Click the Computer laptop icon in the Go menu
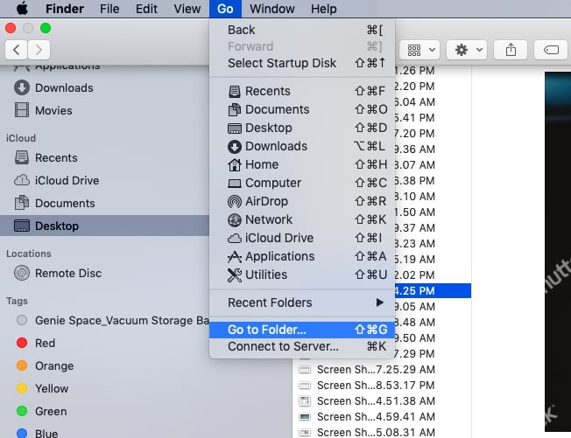The image size is (571, 438). 234,184
